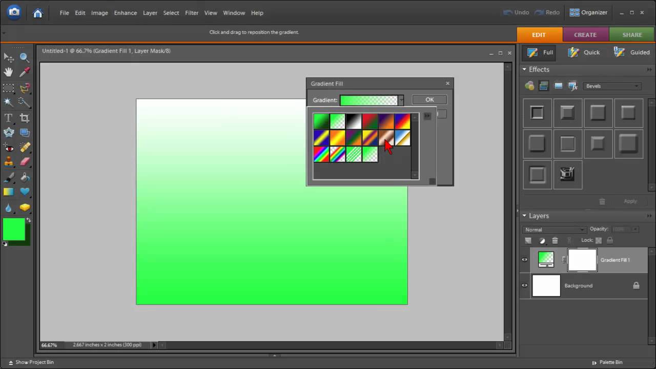Go to the Home welcome screen

coord(37,13)
